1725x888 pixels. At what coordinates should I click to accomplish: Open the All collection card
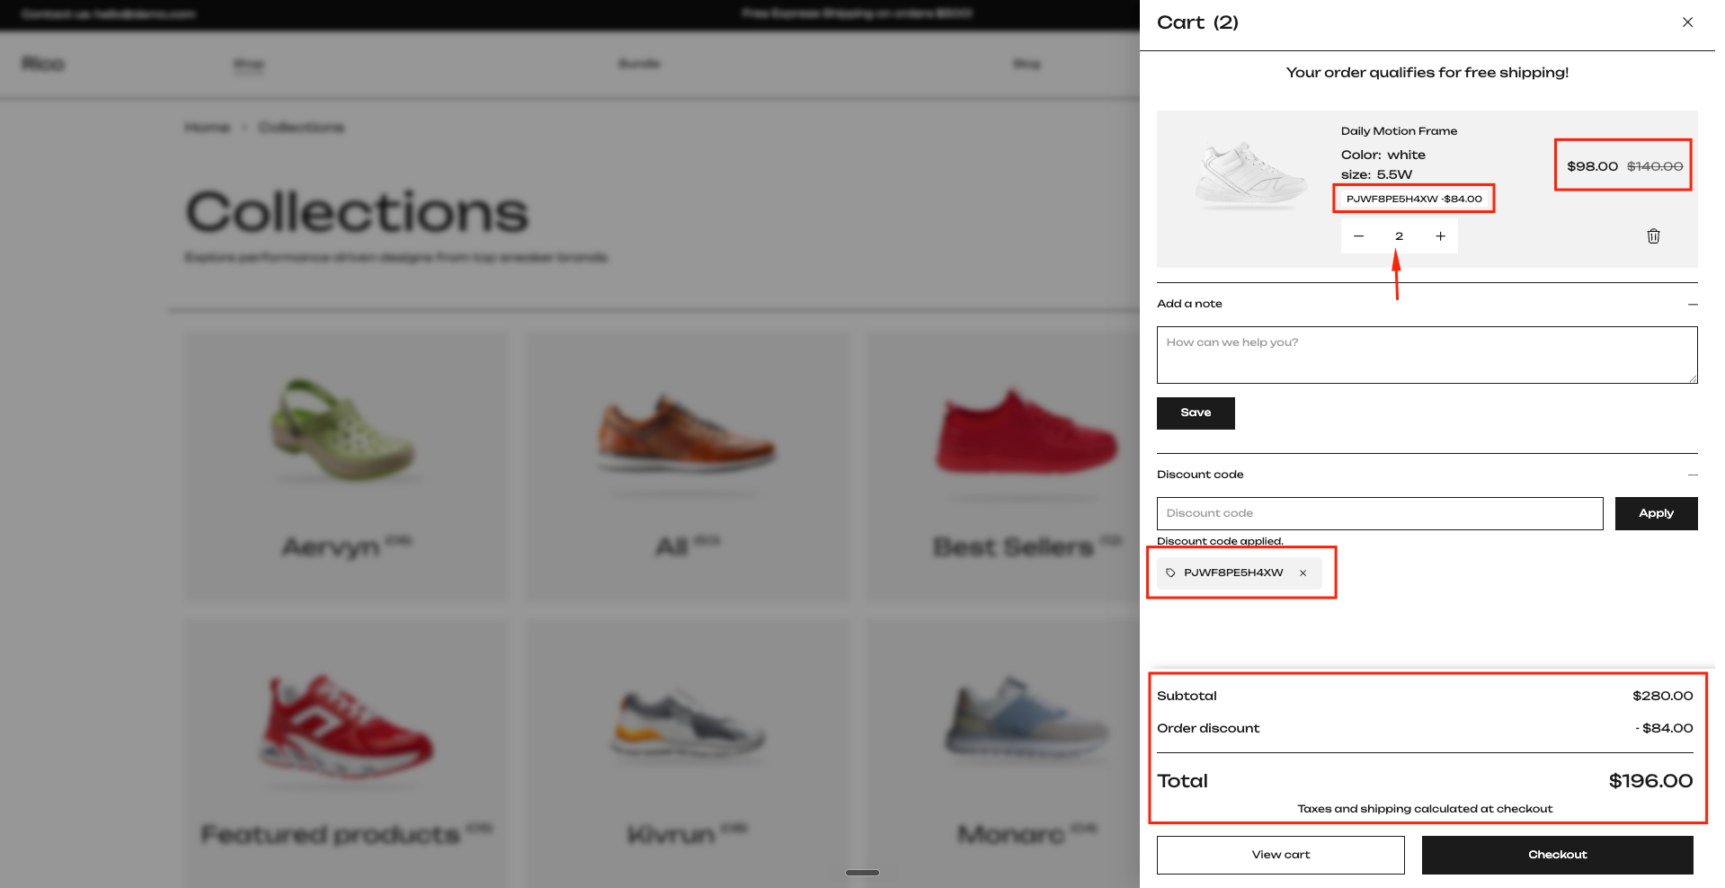tap(686, 466)
